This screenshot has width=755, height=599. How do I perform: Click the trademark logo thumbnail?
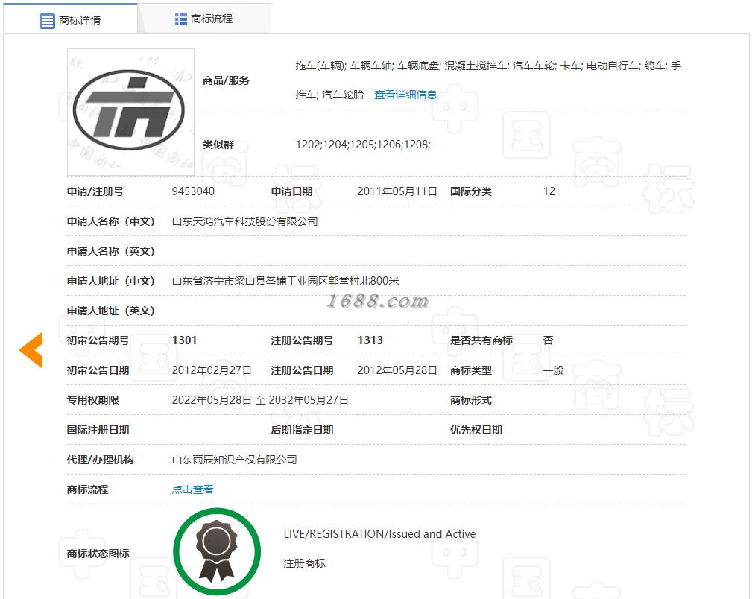[130, 112]
